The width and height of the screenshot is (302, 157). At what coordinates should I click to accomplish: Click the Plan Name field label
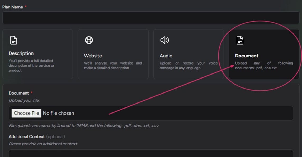[x=13, y=7]
